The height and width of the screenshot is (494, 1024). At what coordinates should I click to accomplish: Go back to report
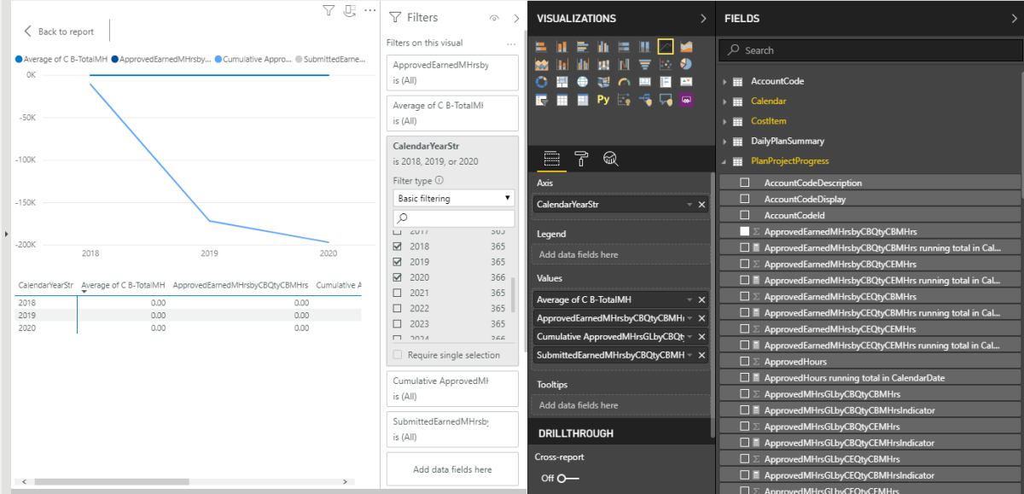click(x=58, y=32)
